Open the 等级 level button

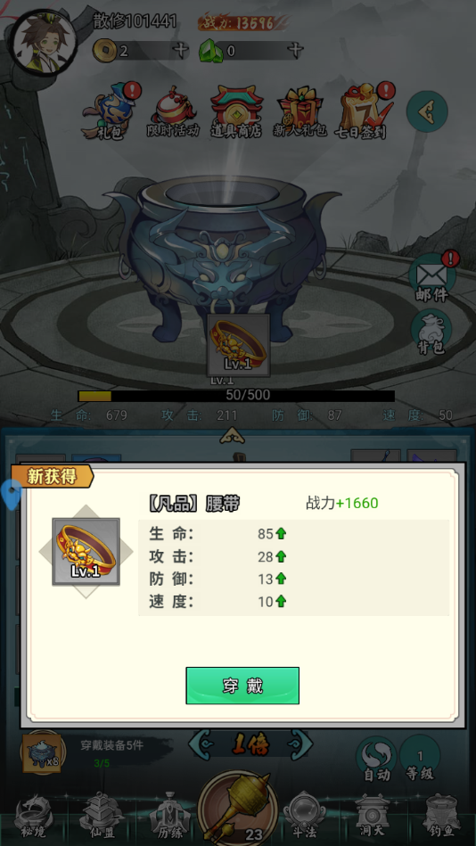420,760
